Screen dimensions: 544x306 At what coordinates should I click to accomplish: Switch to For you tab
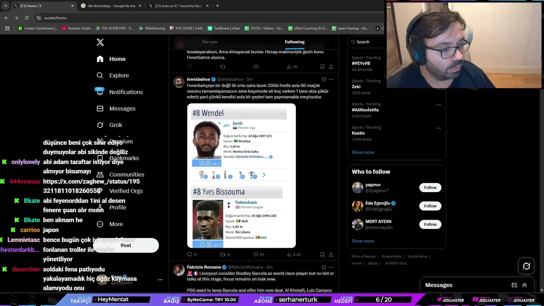[210, 42]
